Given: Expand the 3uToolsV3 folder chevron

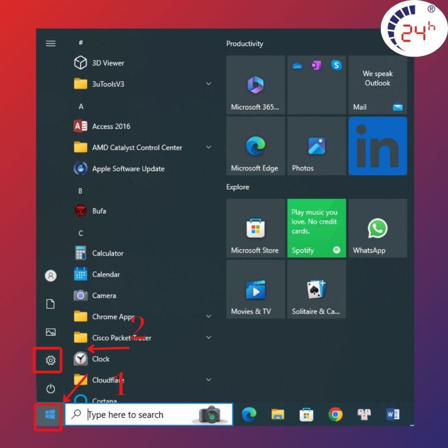Looking at the screenshot, I should (209, 83).
